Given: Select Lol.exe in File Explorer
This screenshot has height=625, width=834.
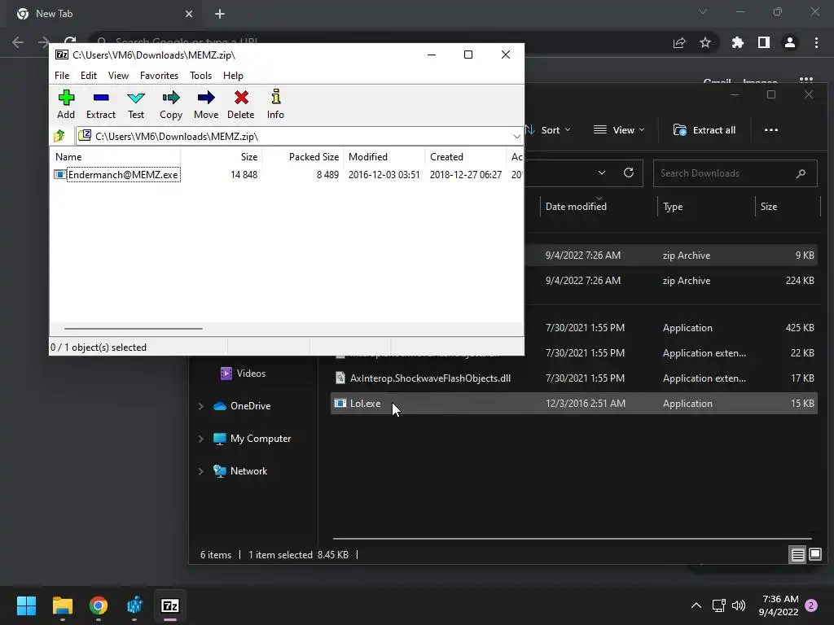Looking at the screenshot, I should click(x=574, y=404).
